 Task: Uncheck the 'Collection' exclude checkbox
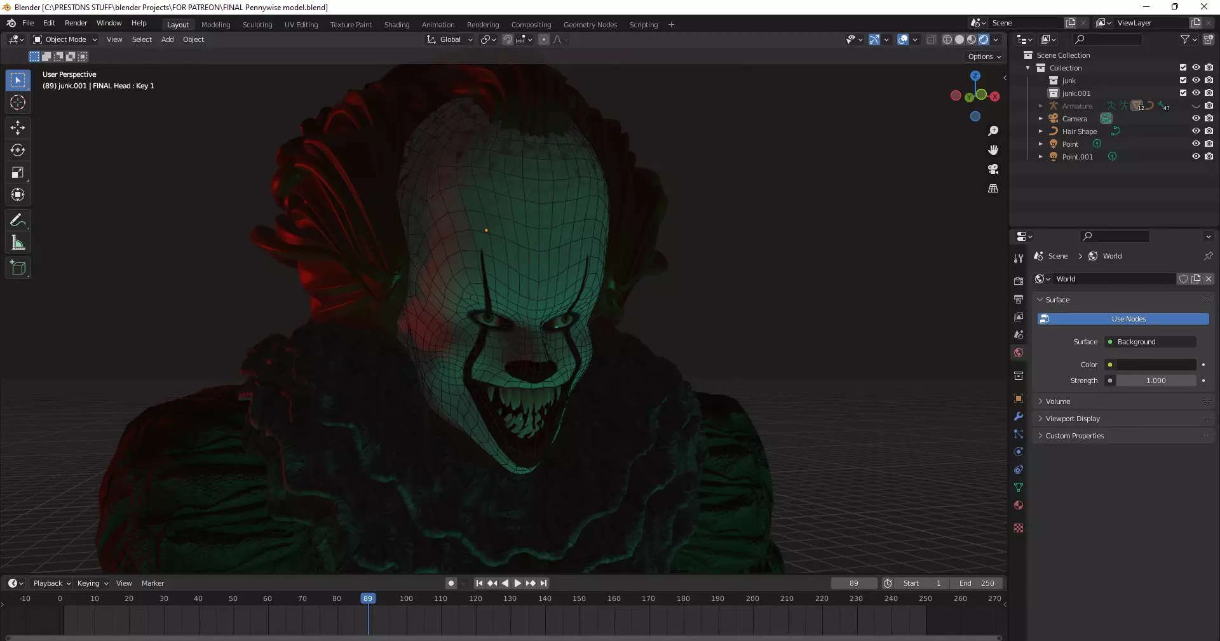click(x=1183, y=67)
